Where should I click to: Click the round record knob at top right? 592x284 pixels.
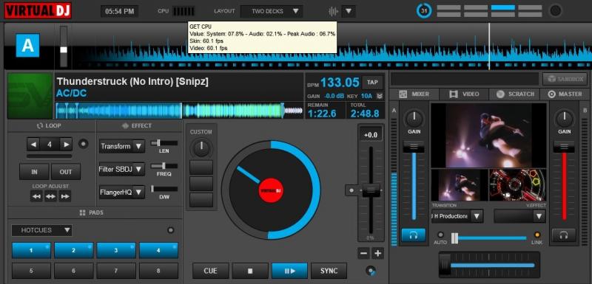click(x=556, y=10)
